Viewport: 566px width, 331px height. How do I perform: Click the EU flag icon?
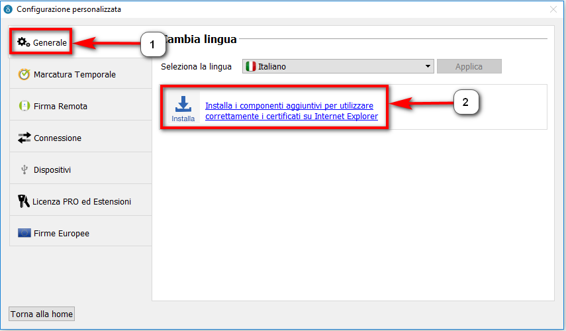[x=24, y=233]
